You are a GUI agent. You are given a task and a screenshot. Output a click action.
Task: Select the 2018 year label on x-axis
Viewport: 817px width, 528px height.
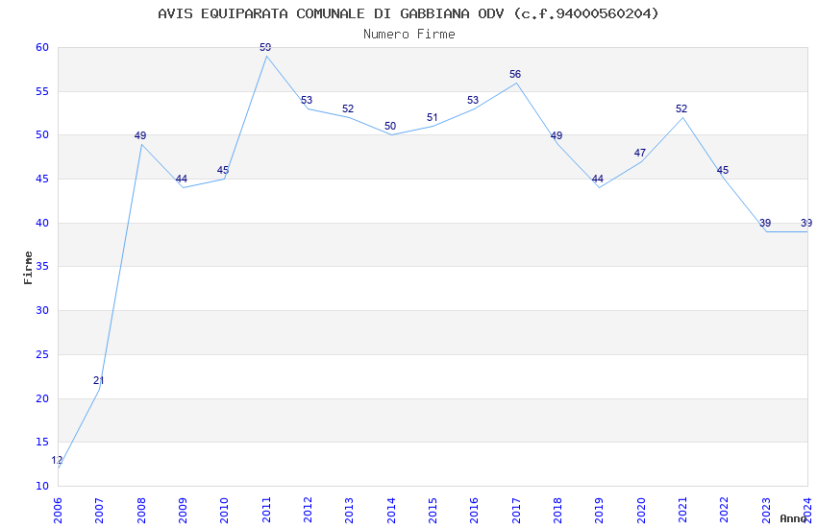point(558,511)
